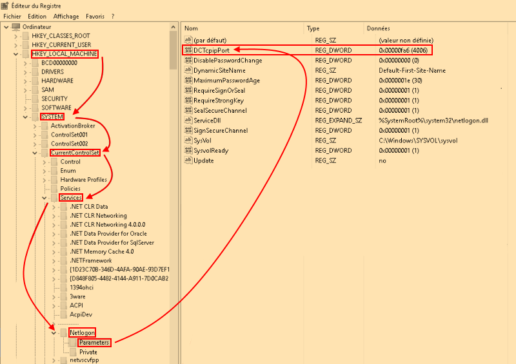Expand the .NET CLR Networking 4.0.0.0 key
This screenshot has height=364, width=516.
[x=54, y=225]
